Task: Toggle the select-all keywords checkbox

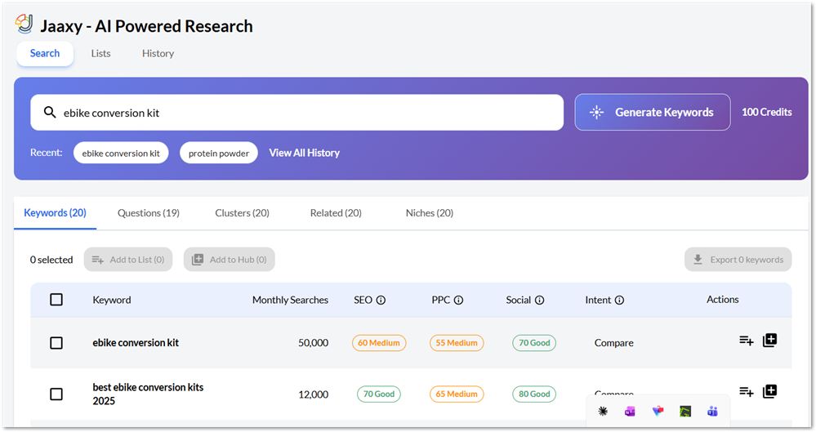Action: (x=56, y=299)
